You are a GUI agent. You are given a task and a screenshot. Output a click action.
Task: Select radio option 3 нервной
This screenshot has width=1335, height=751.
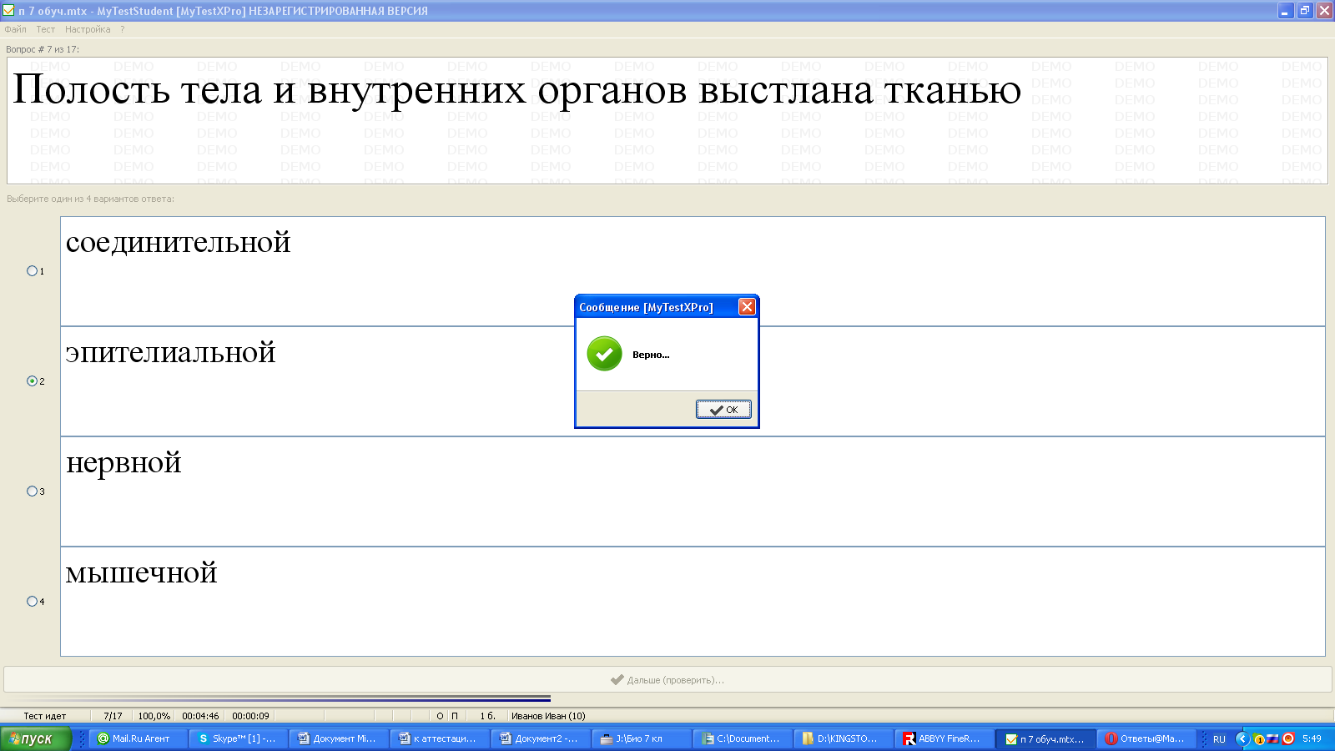[32, 491]
